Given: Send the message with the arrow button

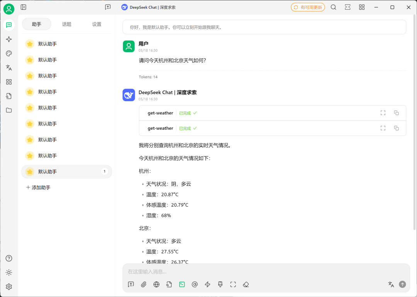Looking at the screenshot, I should click(x=402, y=285).
